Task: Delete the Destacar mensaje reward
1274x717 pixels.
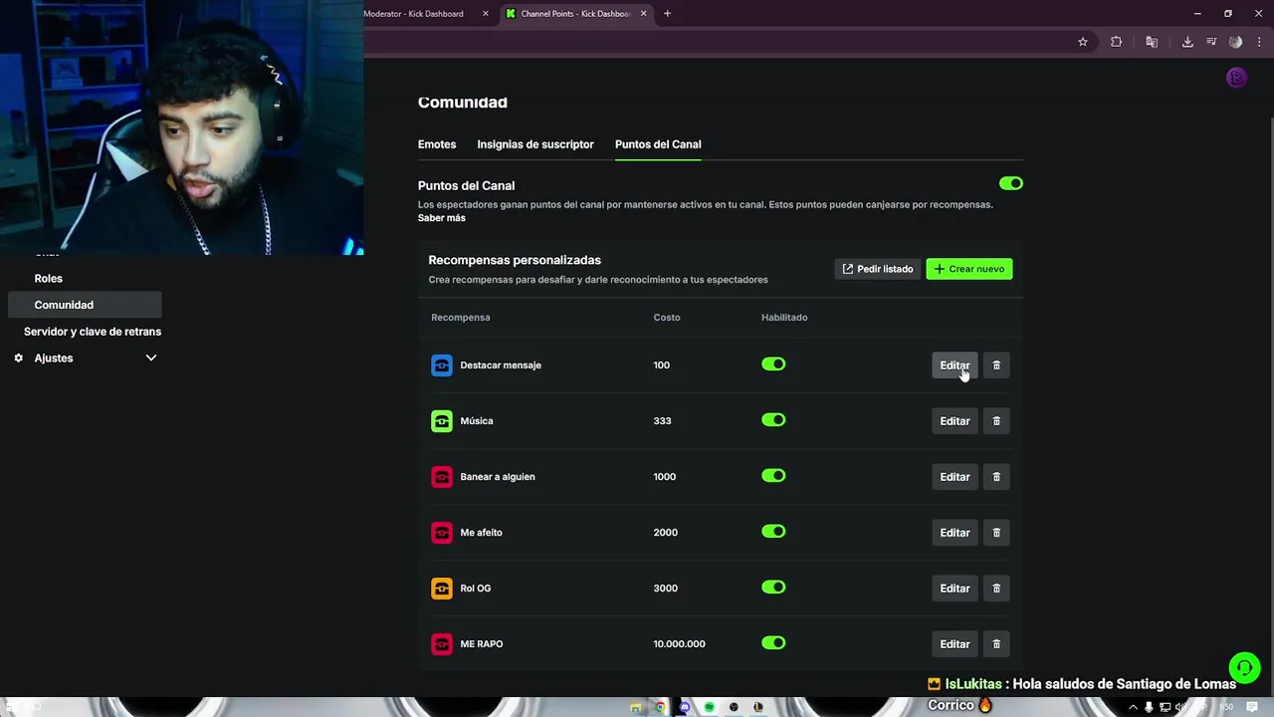Action: point(996,365)
